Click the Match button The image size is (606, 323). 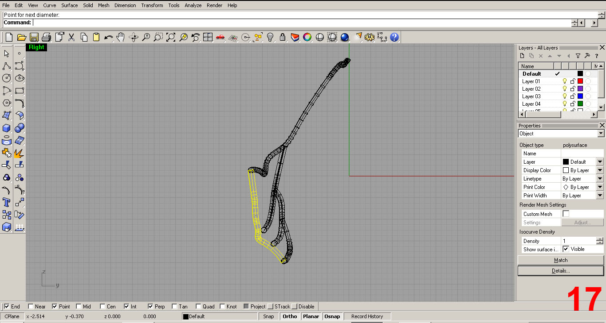click(561, 260)
